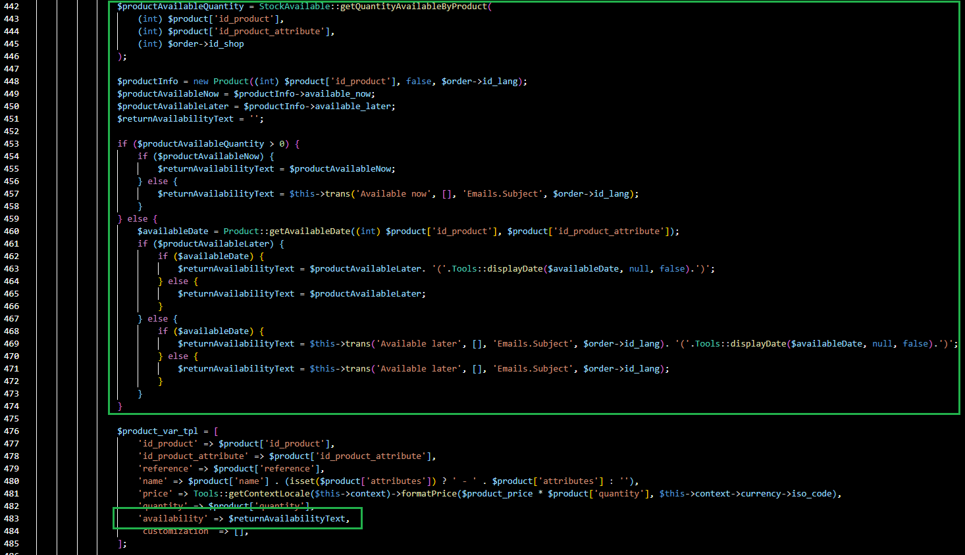The width and height of the screenshot is (965, 555).
Task: Place cursor on $productAvailableNow on line 449
Action: coord(168,94)
